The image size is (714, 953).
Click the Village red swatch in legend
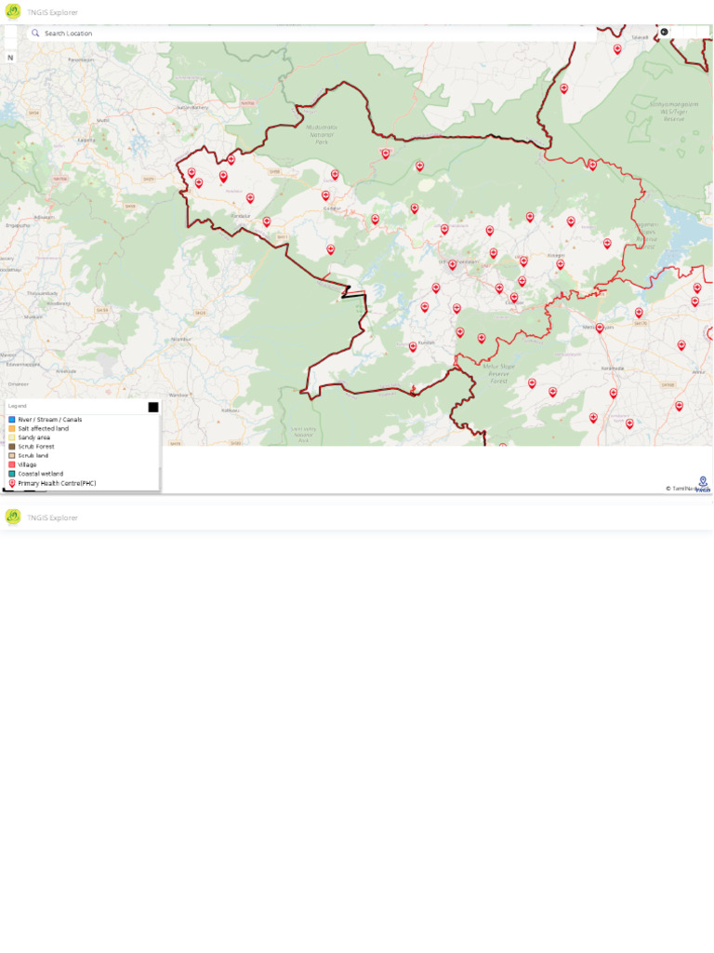11,464
